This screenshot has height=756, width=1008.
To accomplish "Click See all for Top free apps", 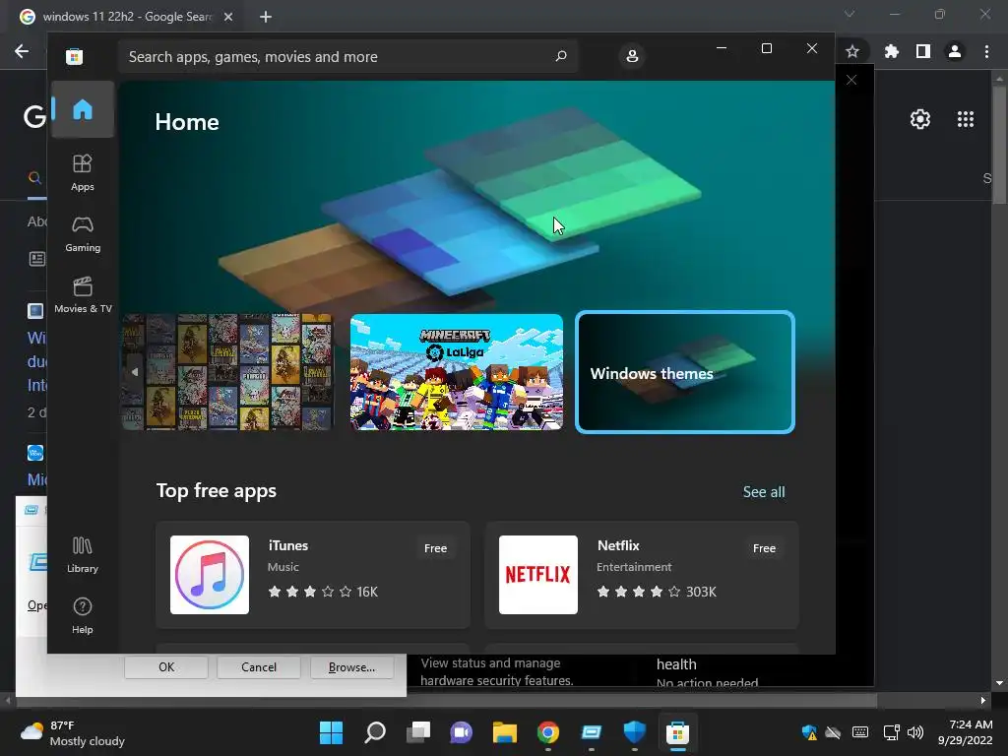I will tap(764, 492).
